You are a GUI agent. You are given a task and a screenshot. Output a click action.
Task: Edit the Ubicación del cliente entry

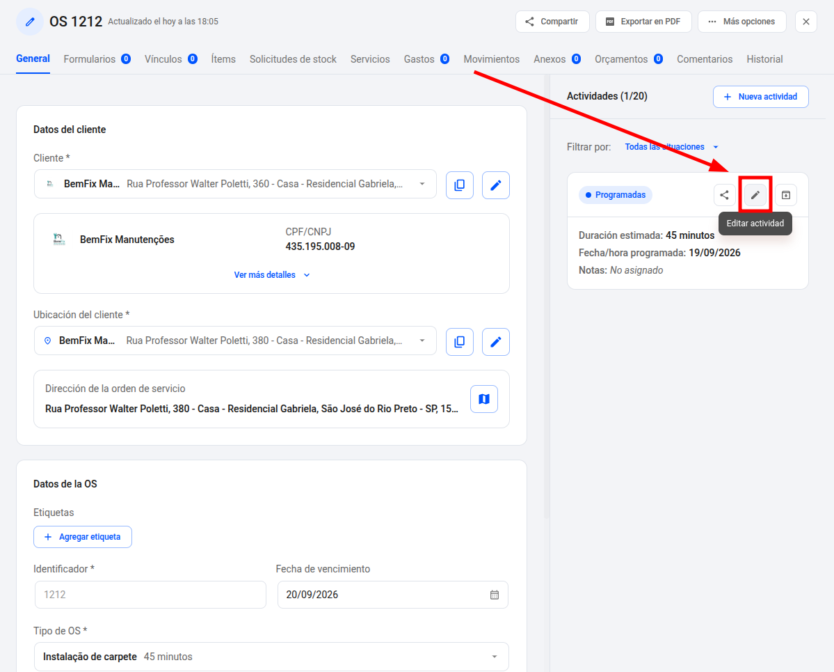click(x=496, y=341)
